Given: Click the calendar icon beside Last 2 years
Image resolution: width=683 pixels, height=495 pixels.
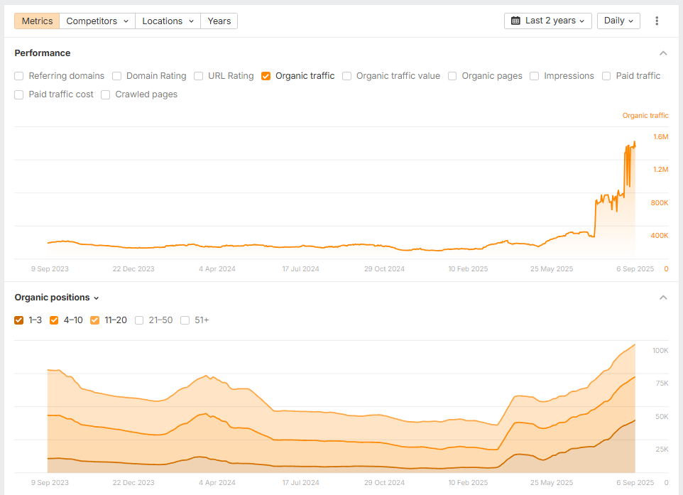Looking at the screenshot, I should click(x=515, y=21).
